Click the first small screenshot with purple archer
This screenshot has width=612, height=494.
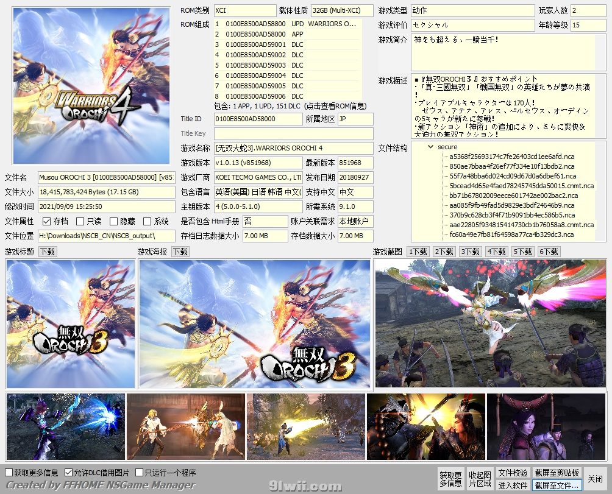click(x=65, y=426)
